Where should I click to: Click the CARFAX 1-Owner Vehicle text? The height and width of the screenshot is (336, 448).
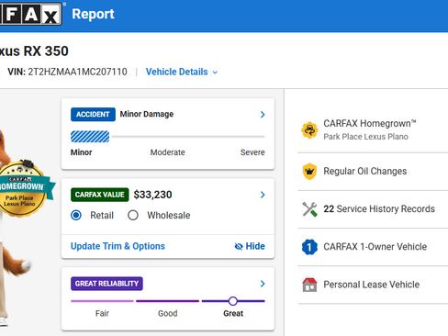coord(375,247)
